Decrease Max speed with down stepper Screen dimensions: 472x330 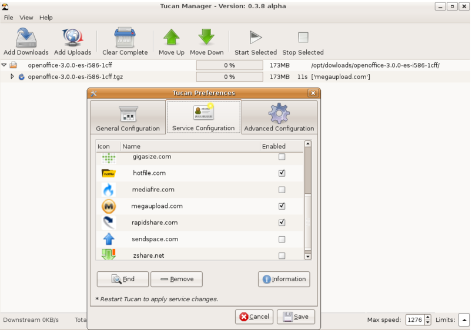pos(428,322)
